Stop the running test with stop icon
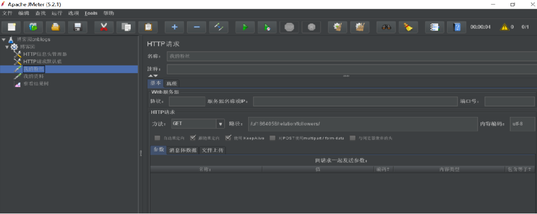 pyautogui.click(x=289, y=27)
